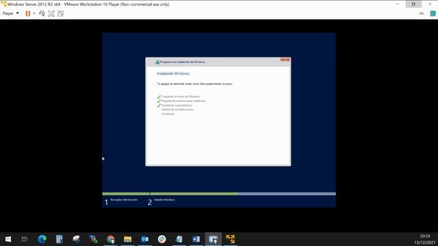Click the setup icon in the installer title bar

pyautogui.click(x=157, y=62)
